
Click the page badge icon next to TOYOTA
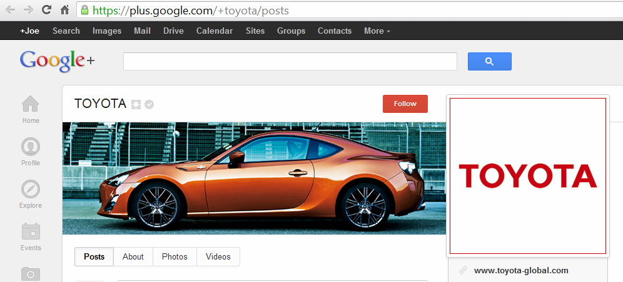(136, 104)
